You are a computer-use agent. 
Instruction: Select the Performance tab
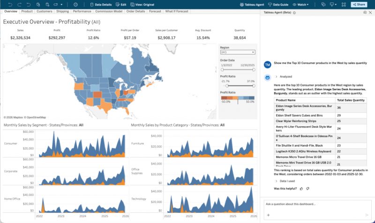tap(82, 11)
